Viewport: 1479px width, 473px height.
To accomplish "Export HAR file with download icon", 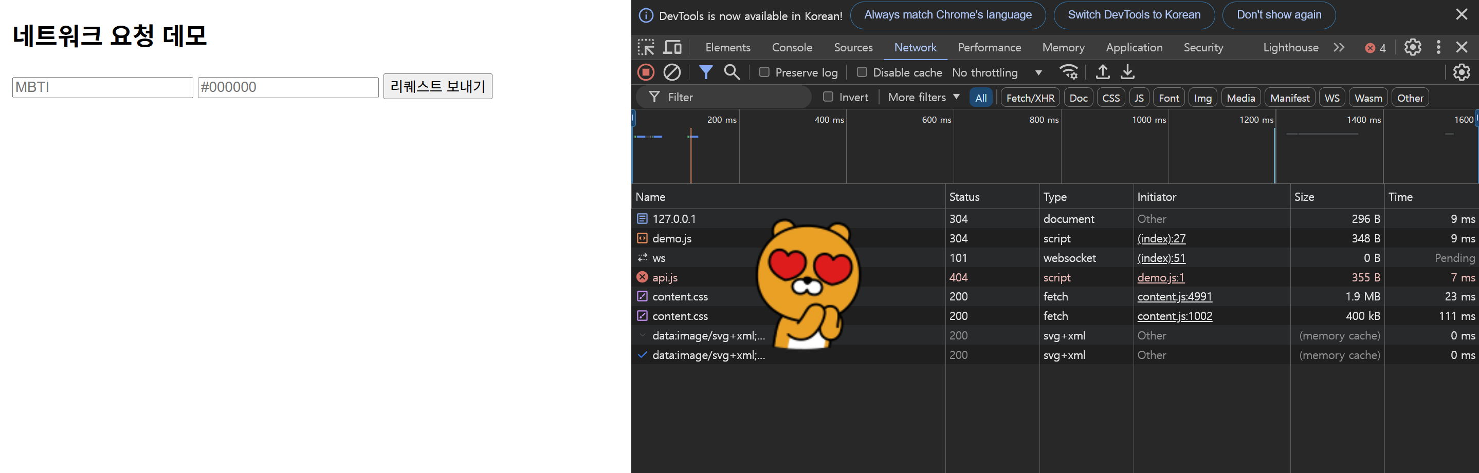I will point(1127,72).
